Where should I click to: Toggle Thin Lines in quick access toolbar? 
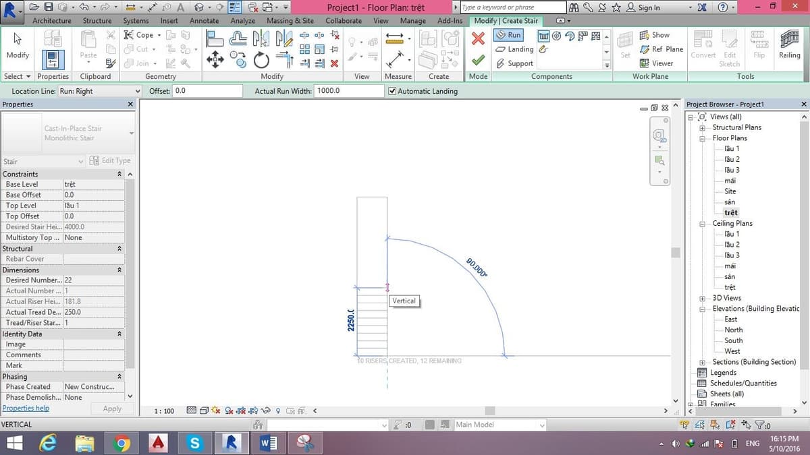tap(235, 7)
